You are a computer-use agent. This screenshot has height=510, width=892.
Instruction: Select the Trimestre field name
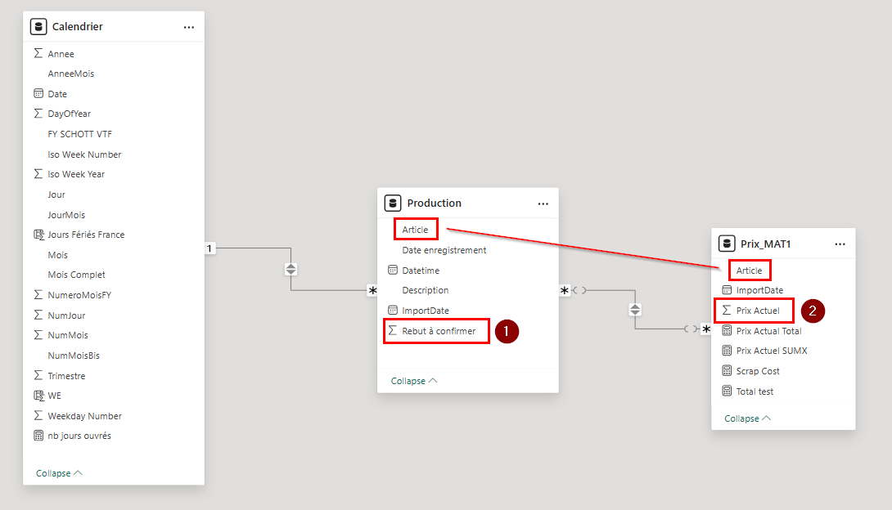click(x=66, y=376)
